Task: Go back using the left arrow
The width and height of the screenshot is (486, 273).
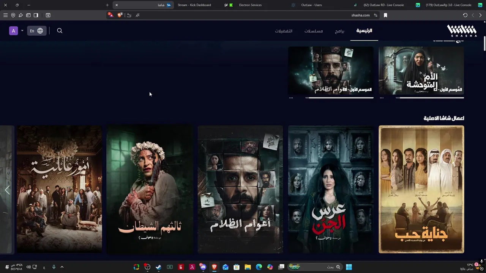Action: coord(473,15)
